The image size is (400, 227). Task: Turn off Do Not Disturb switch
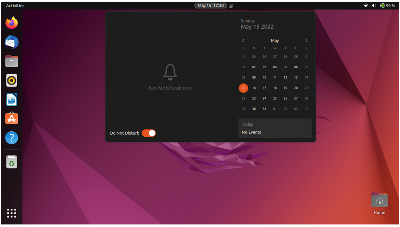pyautogui.click(x=149, y=133)
